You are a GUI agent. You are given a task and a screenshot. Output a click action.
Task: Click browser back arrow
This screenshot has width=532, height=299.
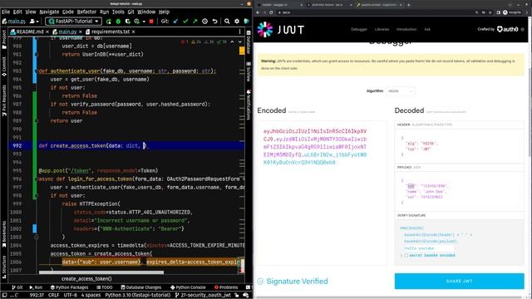[258, 12]
